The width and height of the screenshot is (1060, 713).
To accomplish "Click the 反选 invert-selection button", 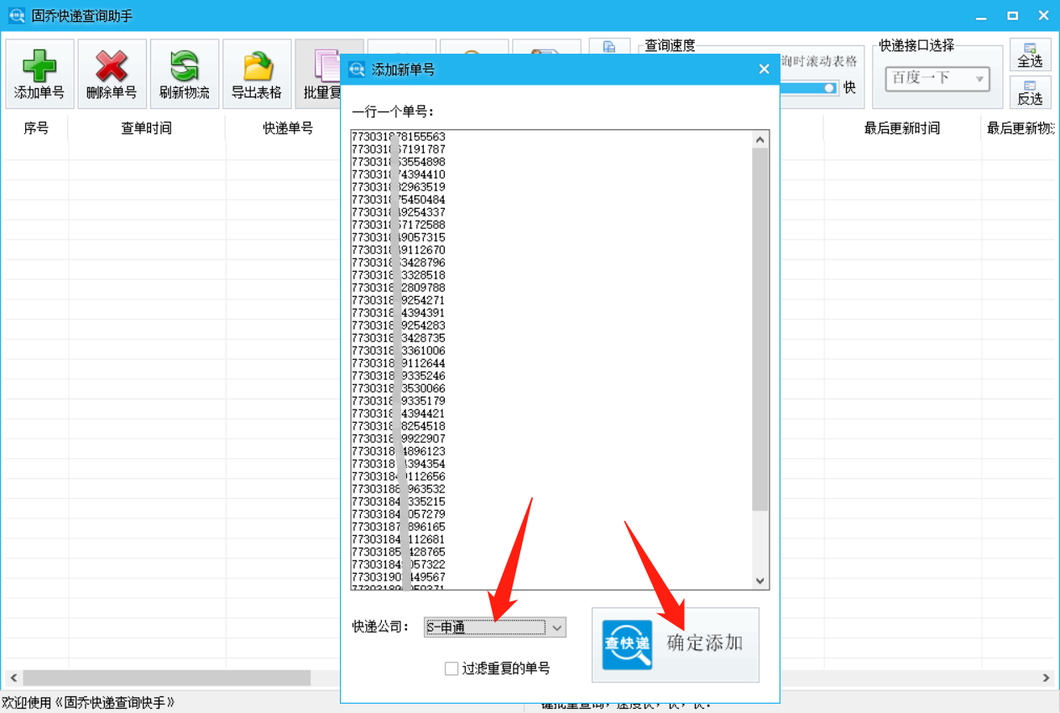I will point(1030,92).
